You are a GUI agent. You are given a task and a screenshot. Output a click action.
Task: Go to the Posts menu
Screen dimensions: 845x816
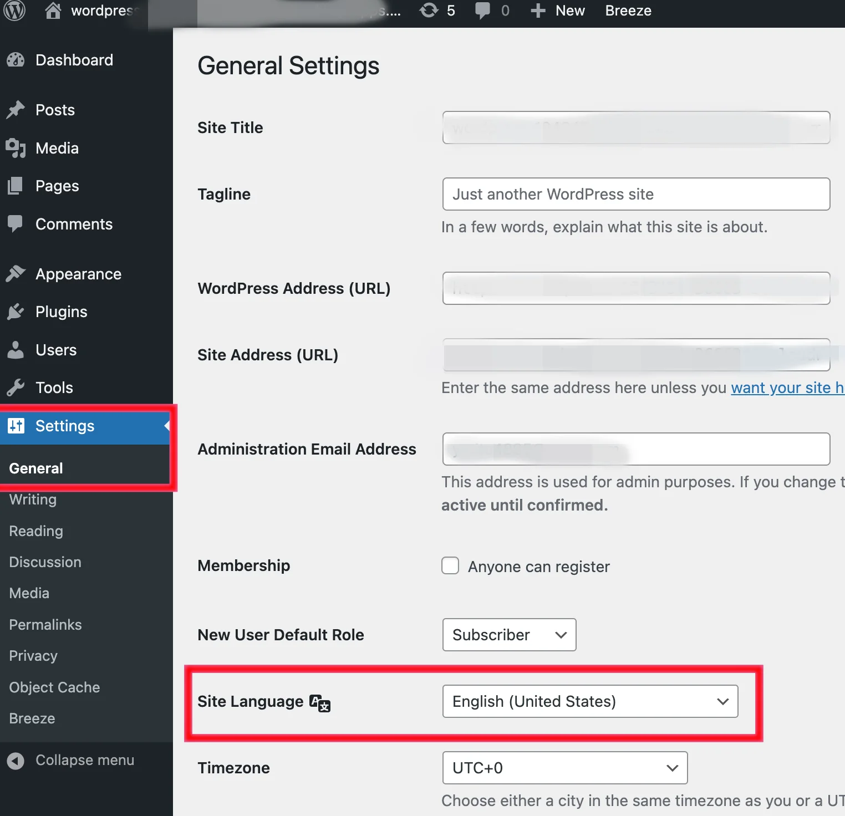point(55,110)
